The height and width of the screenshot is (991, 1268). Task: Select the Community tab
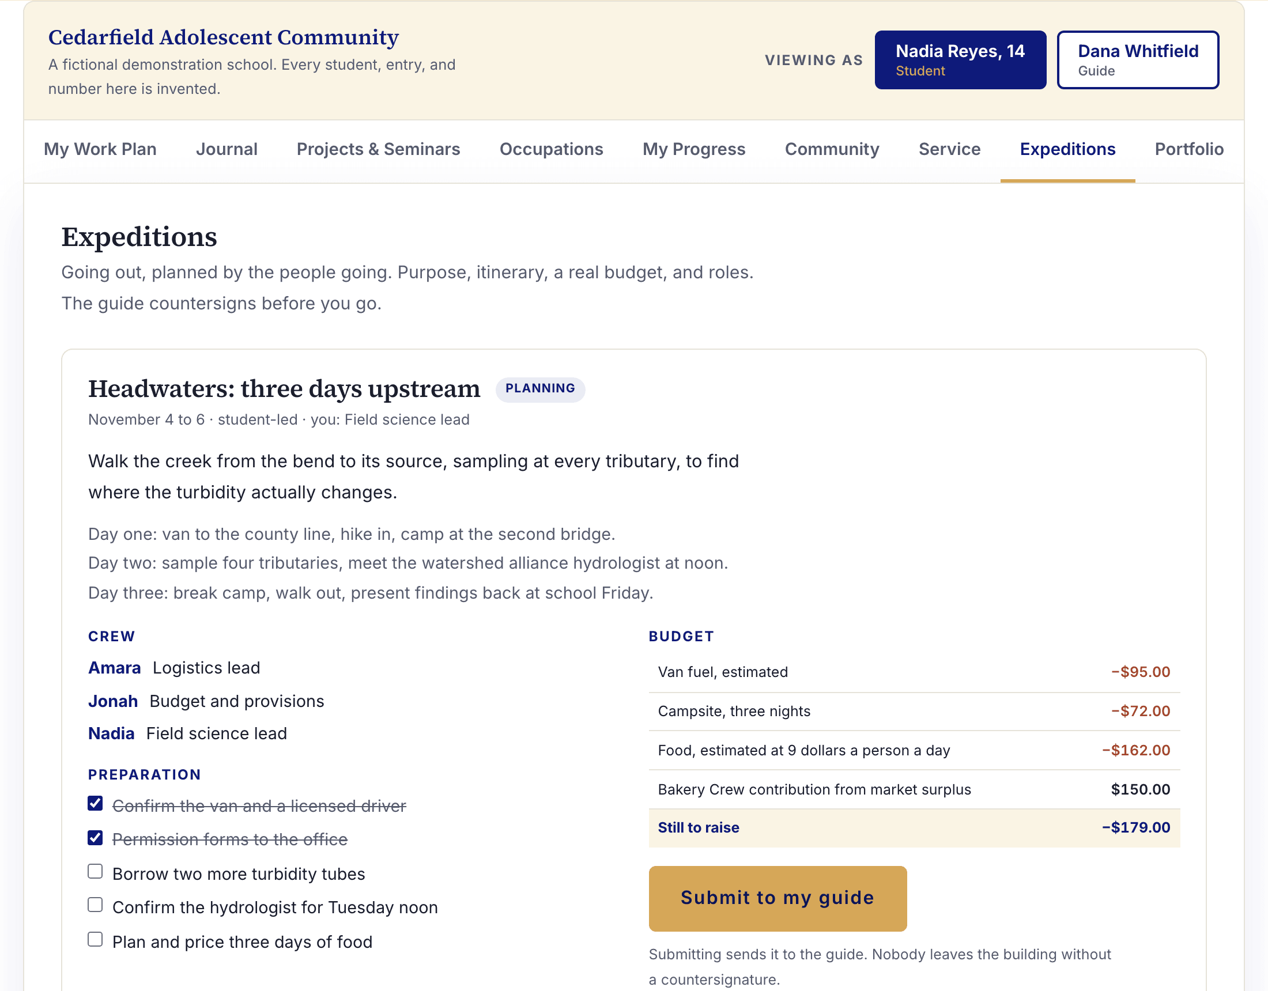[x=831, y=149]
